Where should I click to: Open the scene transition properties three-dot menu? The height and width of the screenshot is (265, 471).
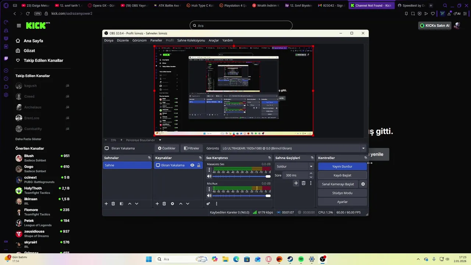[311, 183]
